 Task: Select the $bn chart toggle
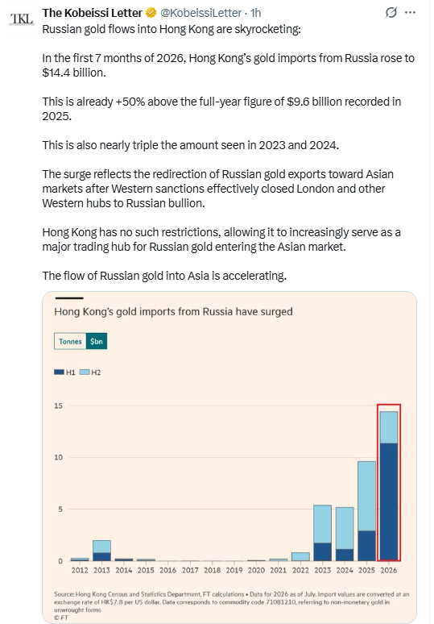pos(96,341)
